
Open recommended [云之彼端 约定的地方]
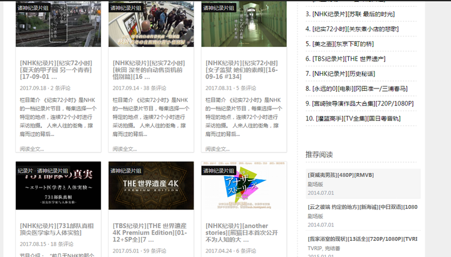(363, 207)
